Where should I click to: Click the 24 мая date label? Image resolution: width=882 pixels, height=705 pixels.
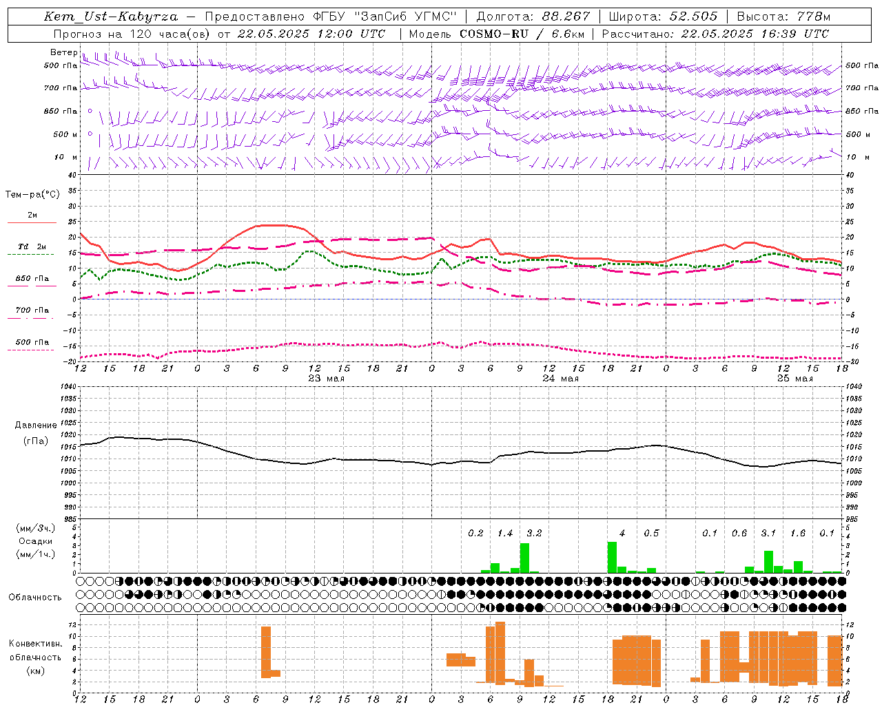point(561,378)
